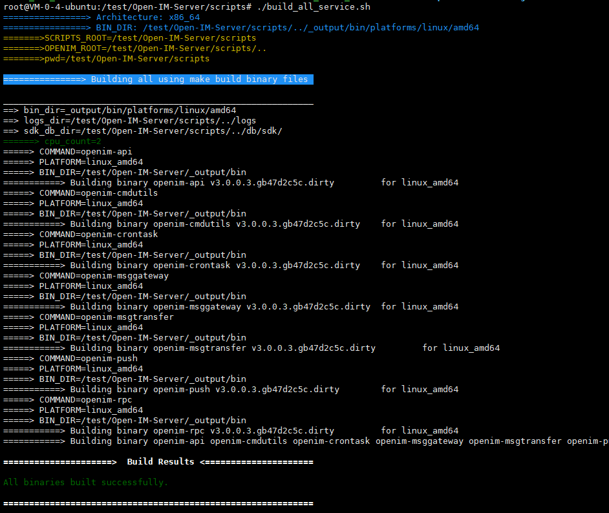The height and width of the screenshot is (513, 609).
Task: Click the bin_dir=_output/bin/platforms line
Action: (x=129, y=110)
